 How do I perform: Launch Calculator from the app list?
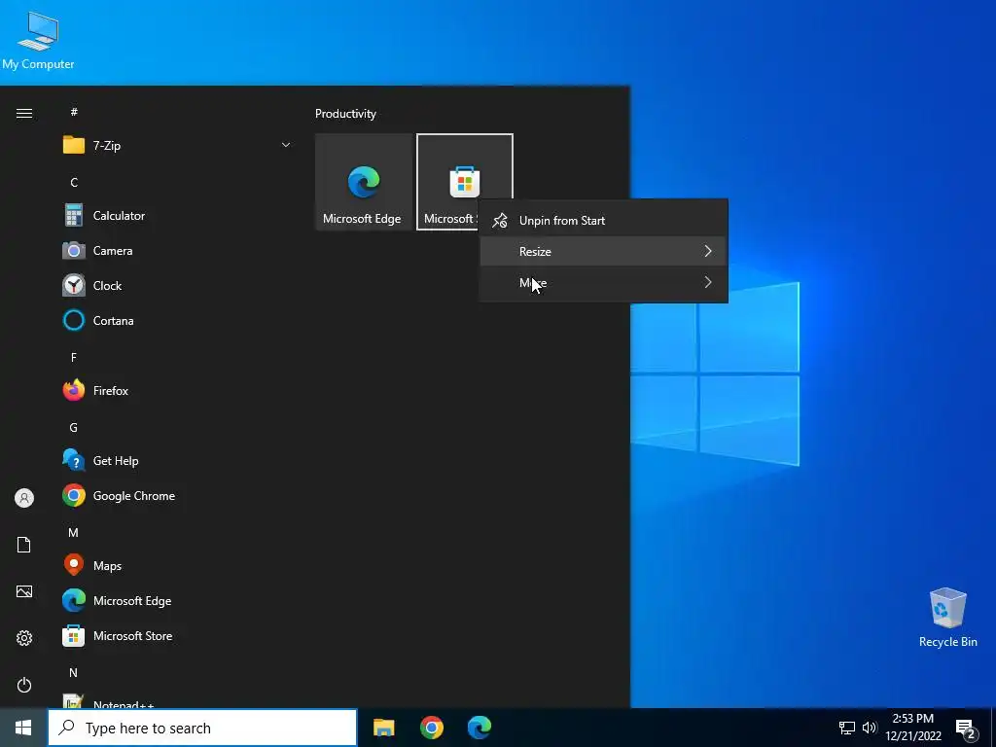(178, 215)
